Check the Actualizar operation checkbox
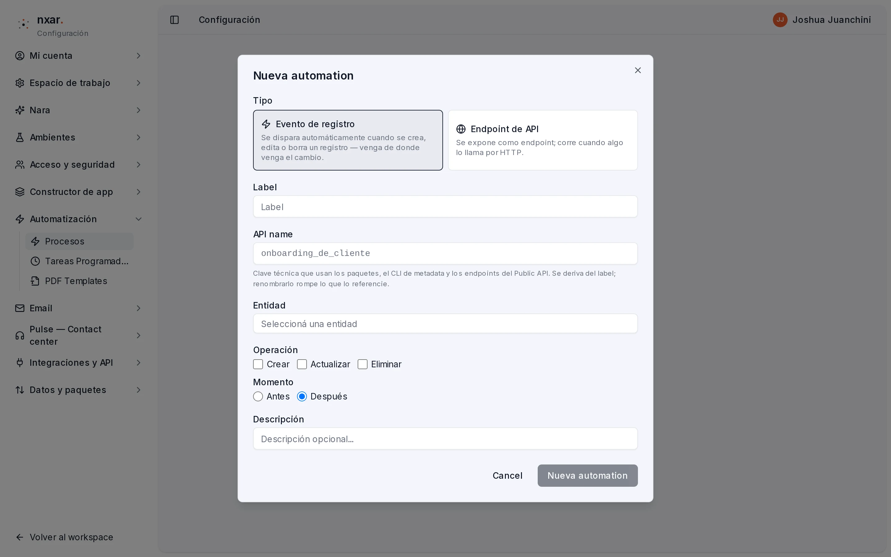The height and width of the screenshot is (557, 891). [x=302, y=364]
